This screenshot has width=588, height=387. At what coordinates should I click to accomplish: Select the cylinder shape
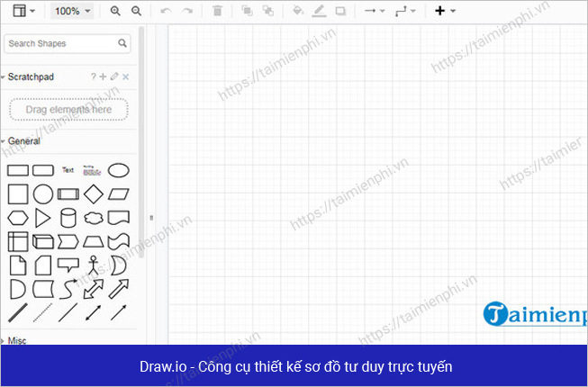(x=68, y=218)
